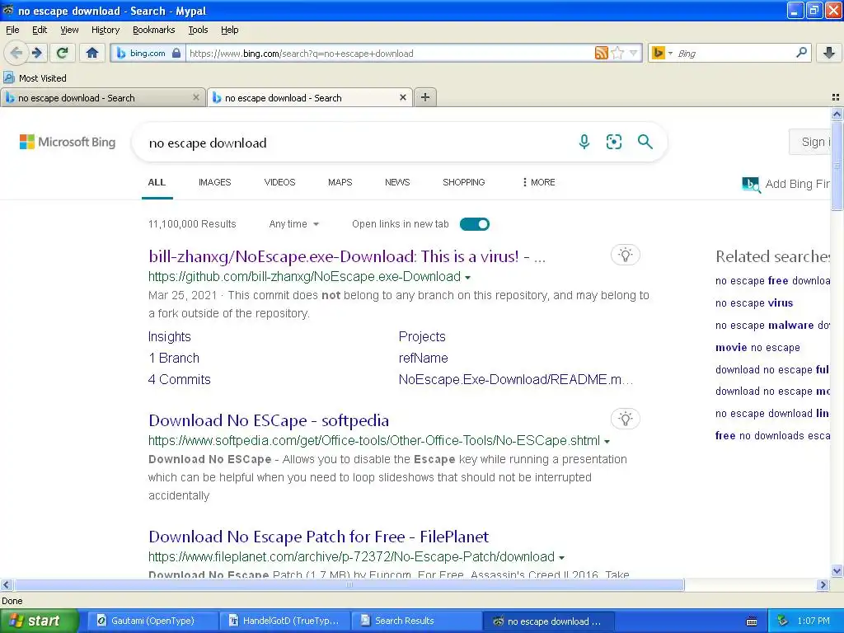Viewport: 844px width, 633px height.
Task: Click the Add Bing Firefox extension icon
Action: click(x=751, y=185)
